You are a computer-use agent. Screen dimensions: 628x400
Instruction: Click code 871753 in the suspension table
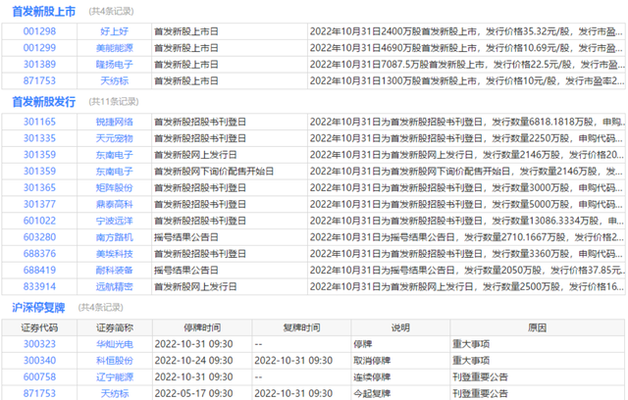[x=39, y=393]
